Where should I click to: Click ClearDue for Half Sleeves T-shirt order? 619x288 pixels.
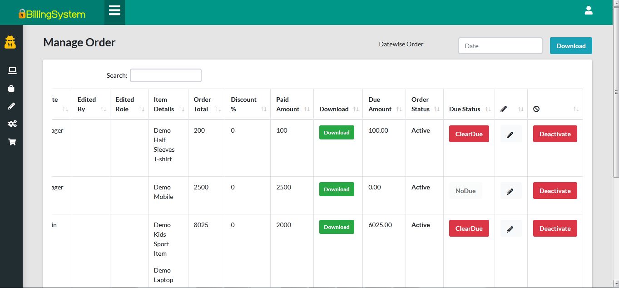click(469, 134)
